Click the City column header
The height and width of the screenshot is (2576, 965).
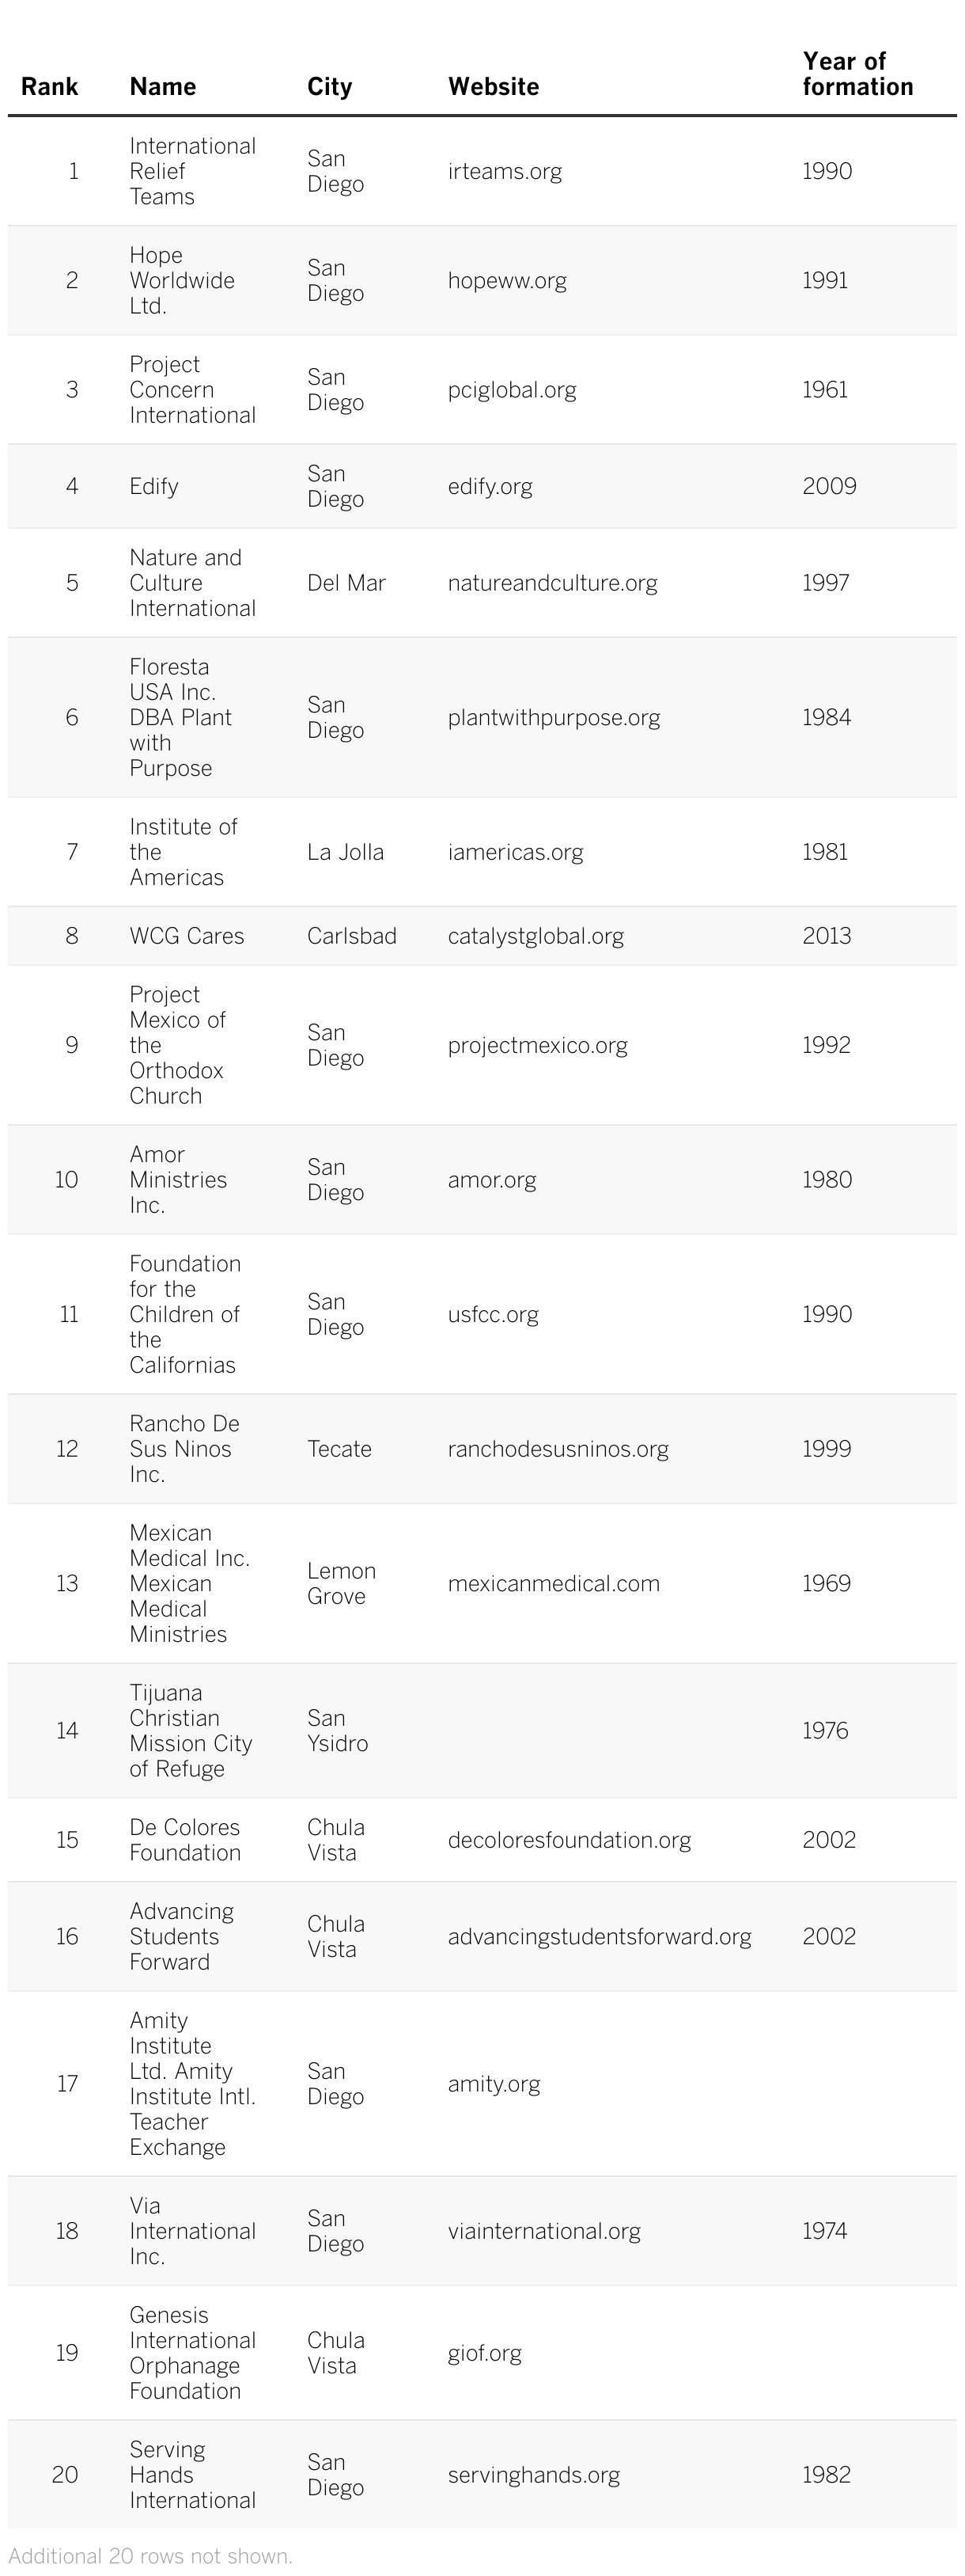click(329, 87)
